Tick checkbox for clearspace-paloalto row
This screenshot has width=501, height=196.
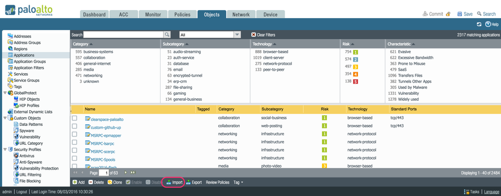point(74,118)
